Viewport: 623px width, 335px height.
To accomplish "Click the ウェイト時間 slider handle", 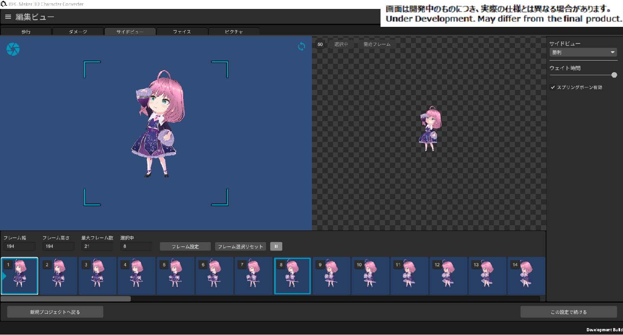I will coord(614,75).
